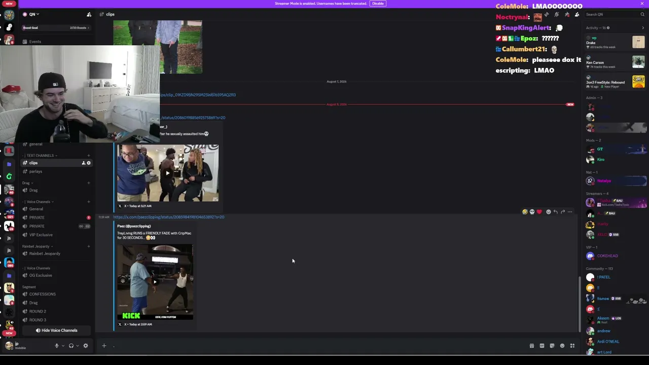Collapse the Rainbet Jeopardy category
Screen dimensions: 649x365
[x=37, y=246]
